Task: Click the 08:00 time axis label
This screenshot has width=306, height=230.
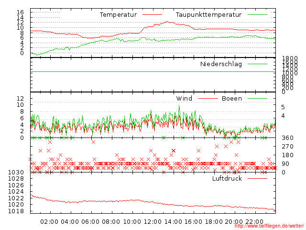Action: (x=111, y=222)
